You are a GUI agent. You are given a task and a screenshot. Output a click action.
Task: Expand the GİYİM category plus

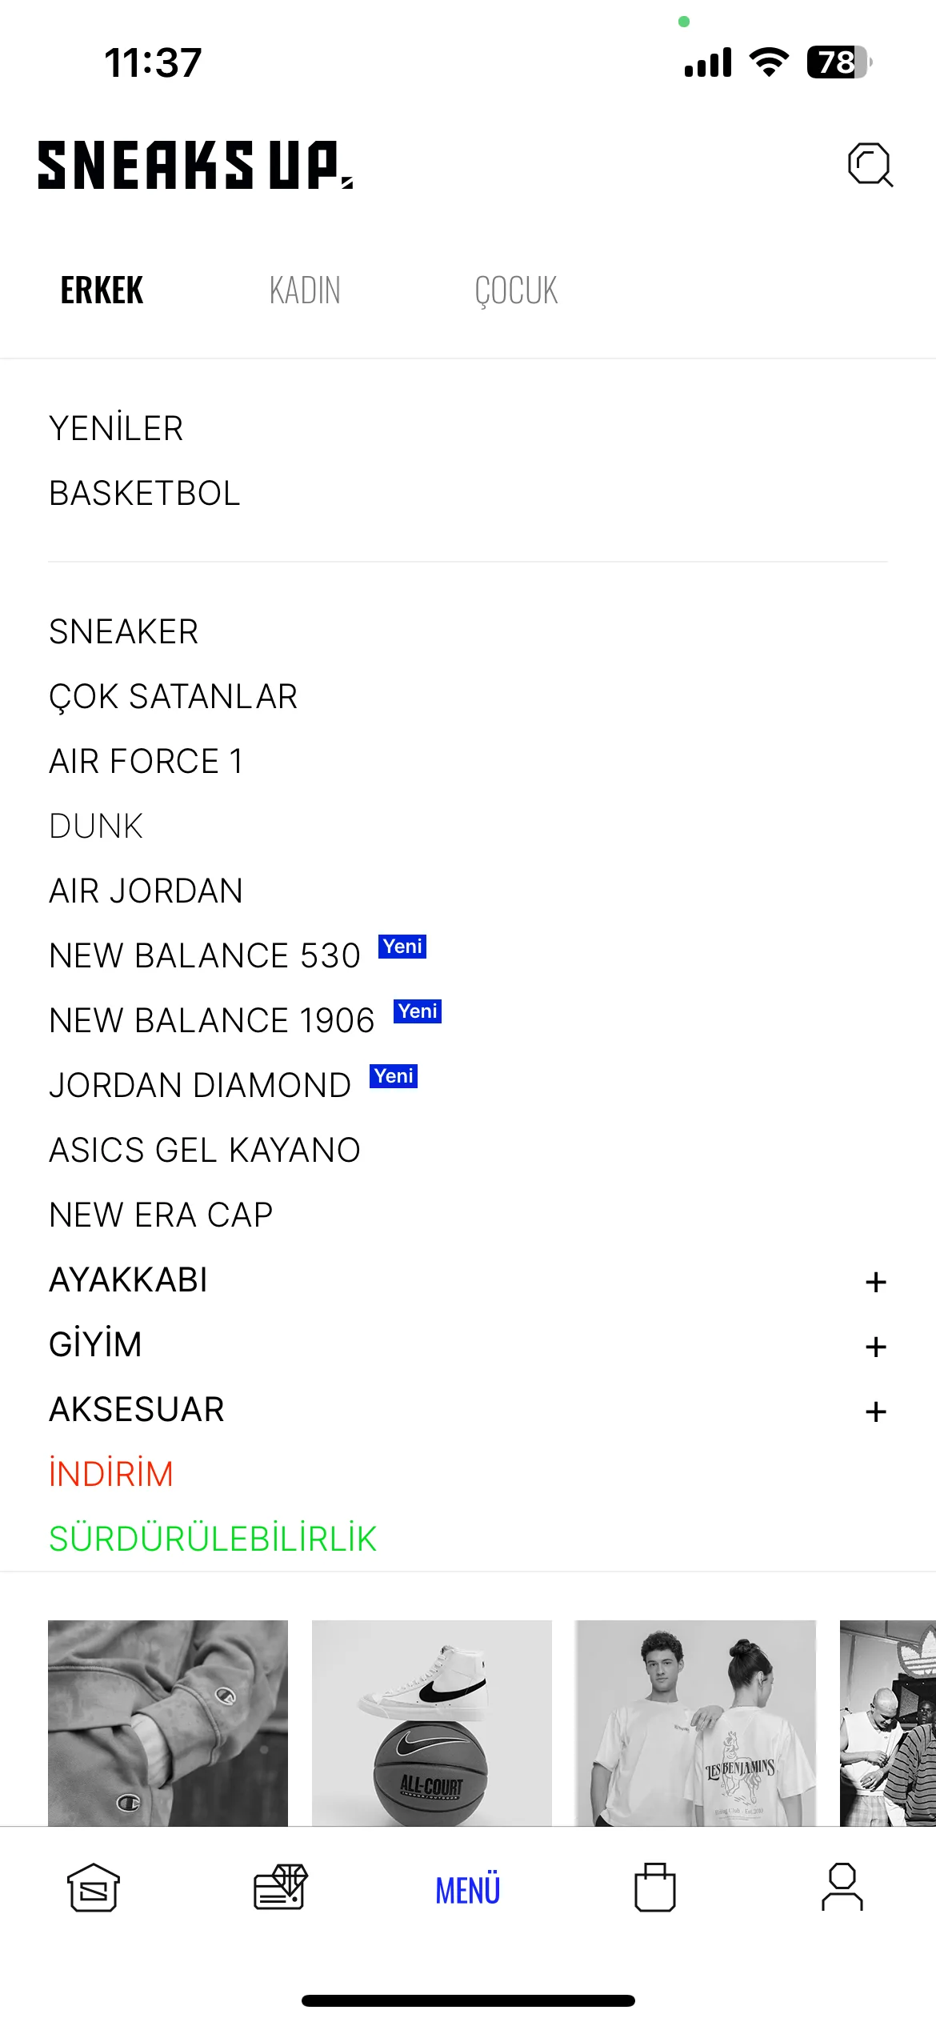pos(876,1347)
